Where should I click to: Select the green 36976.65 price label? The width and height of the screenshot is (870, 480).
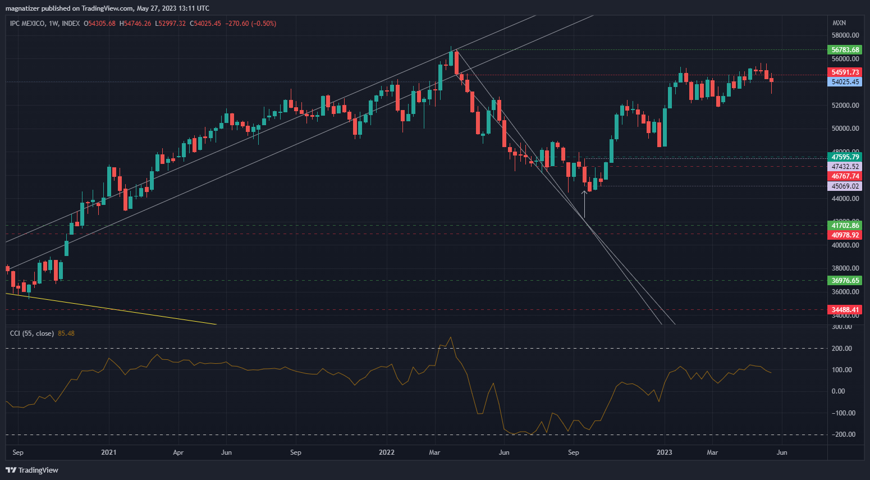click(845, 281)
